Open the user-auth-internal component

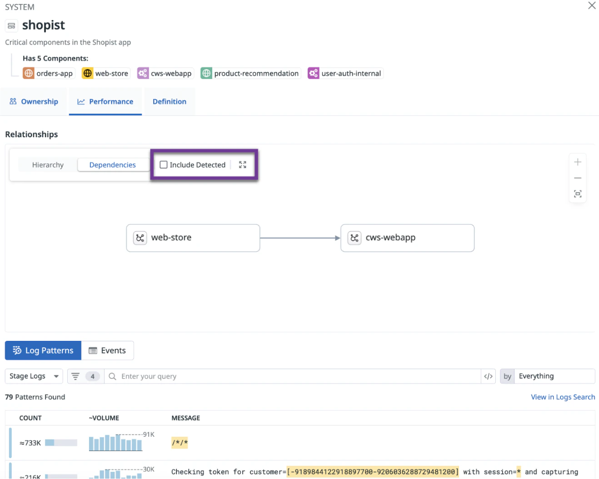pyautogui.click(x=345, y=73)
